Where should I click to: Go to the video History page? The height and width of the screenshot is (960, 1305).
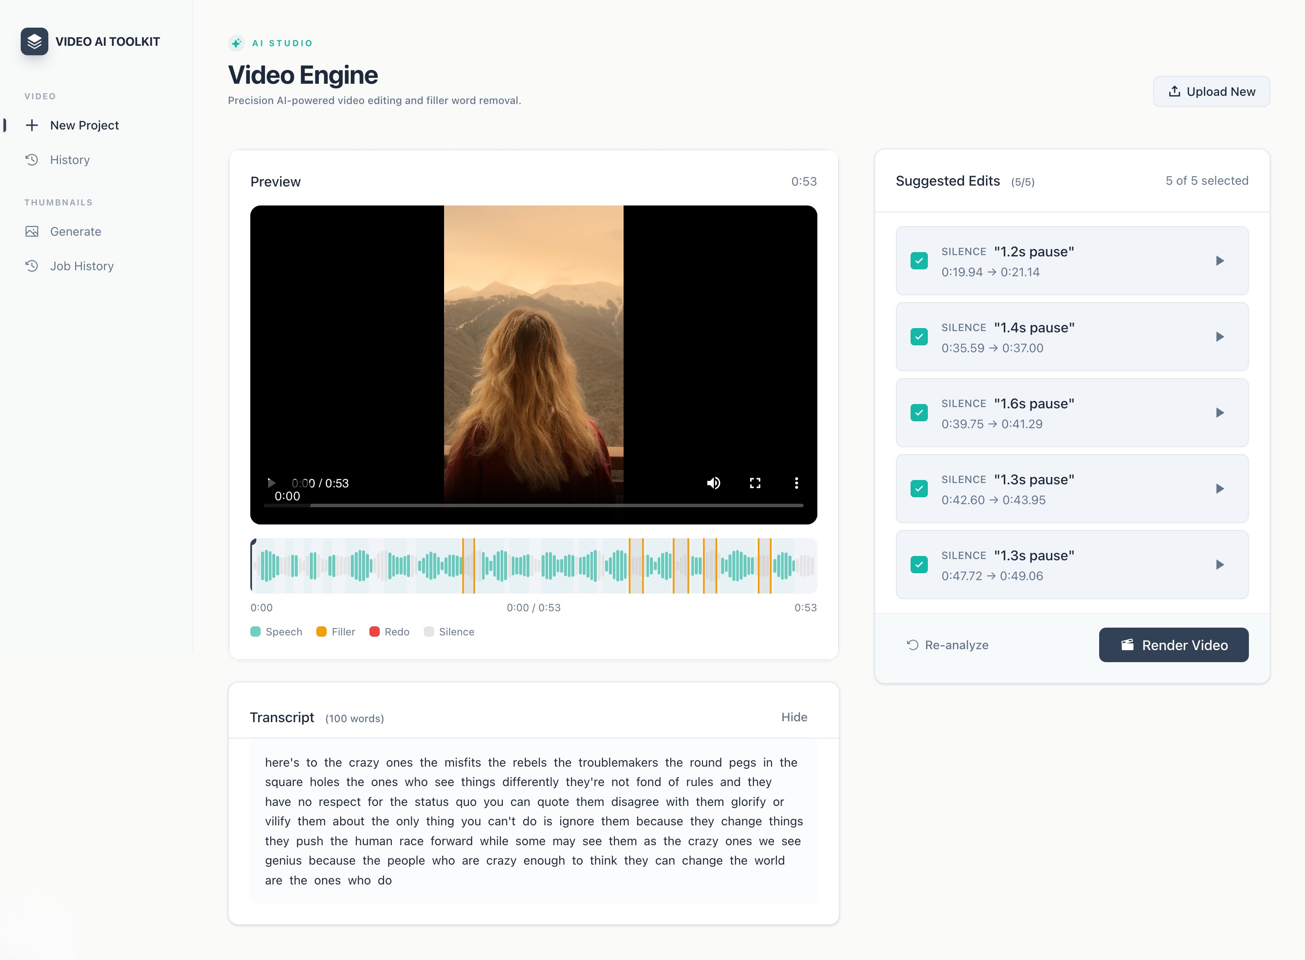(x=70, y=160)
